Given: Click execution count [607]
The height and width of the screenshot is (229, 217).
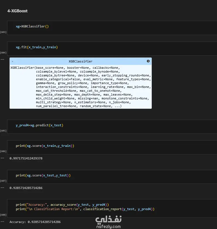Looking at the screenshot, I should [3, 181].
